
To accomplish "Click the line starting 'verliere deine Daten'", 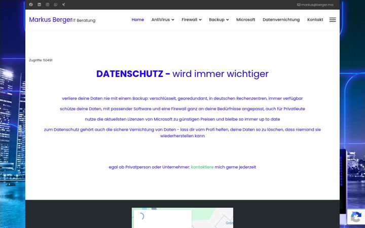I will 182,98.
